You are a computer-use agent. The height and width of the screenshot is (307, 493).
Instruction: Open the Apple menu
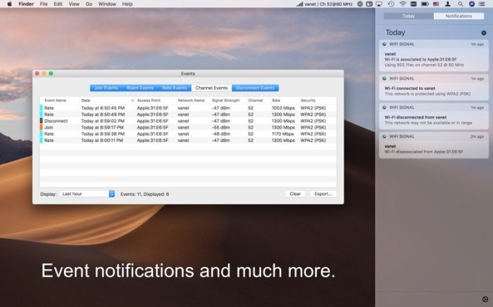[x=9, y=4]
